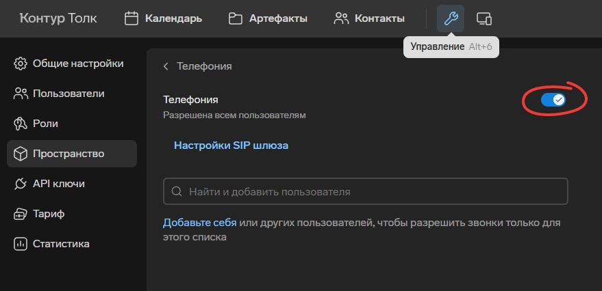Image resolution: width=602 pixels, height=291 pixels.
Task: Open the Календарь menu item
Action: (x=164, y=18)
